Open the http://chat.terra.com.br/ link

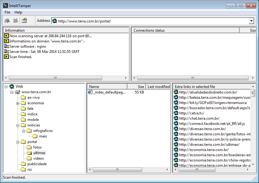point(199,118)
